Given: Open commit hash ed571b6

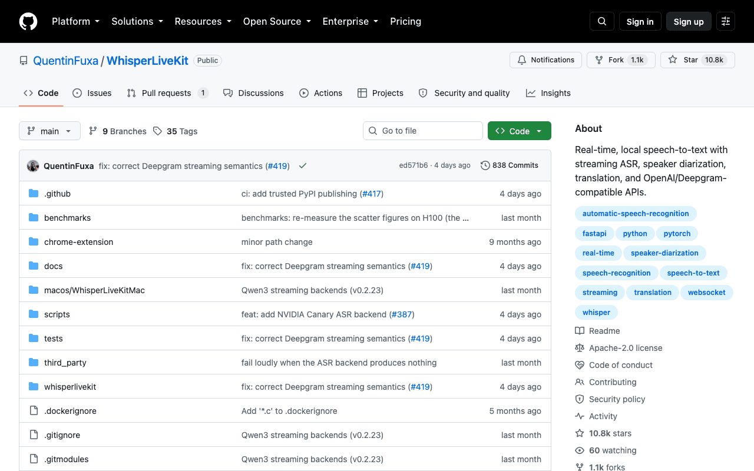Looking at the screenshot, I should 414,165.
